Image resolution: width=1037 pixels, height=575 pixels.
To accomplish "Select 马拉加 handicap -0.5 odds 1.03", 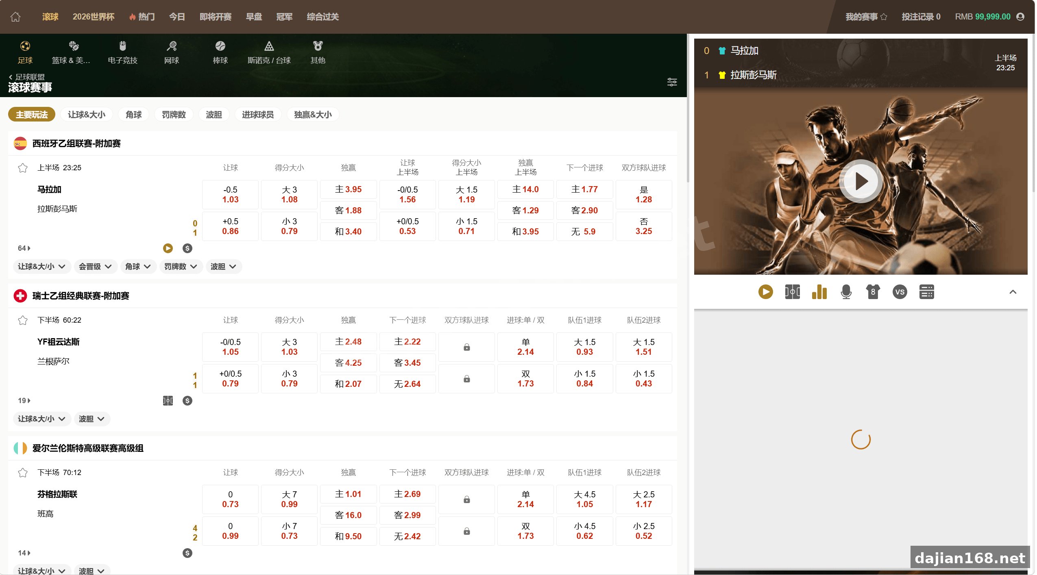I will point(230,195).
